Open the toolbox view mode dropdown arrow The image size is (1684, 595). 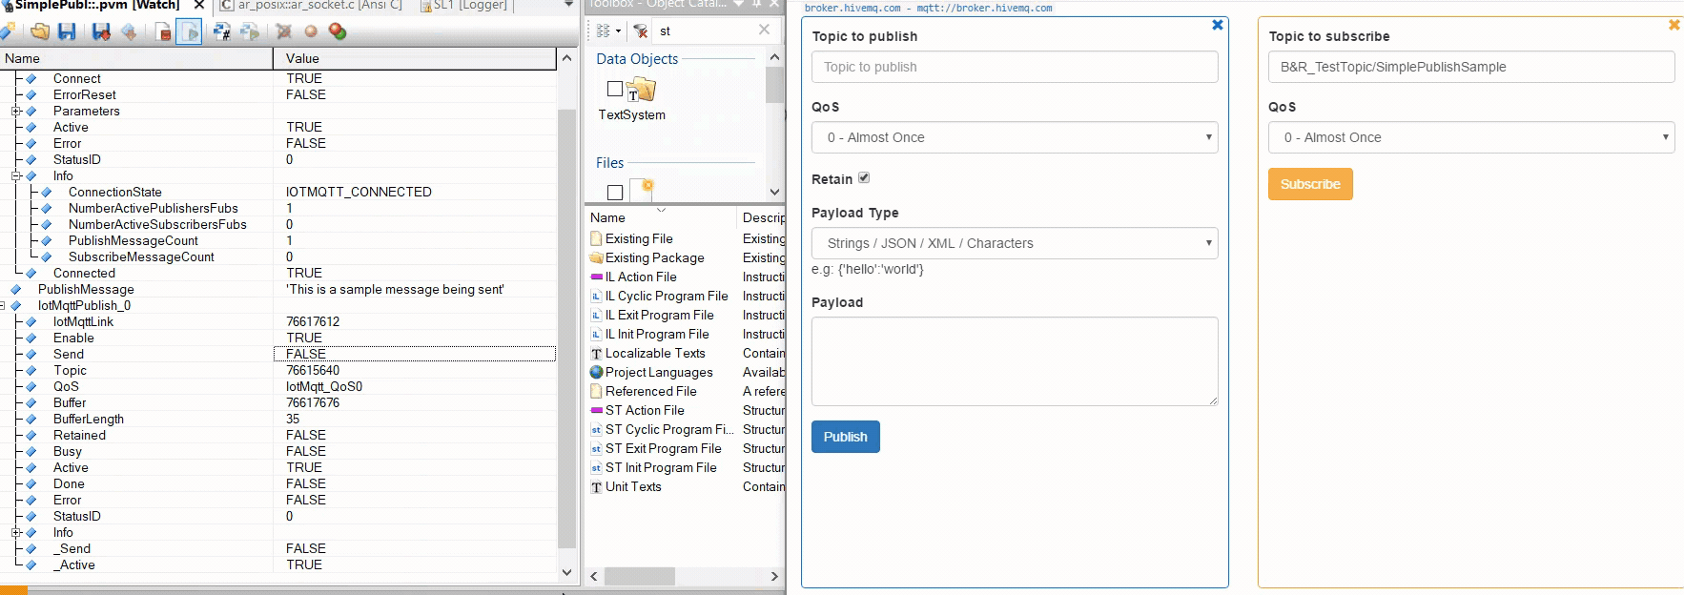(618, 31)
